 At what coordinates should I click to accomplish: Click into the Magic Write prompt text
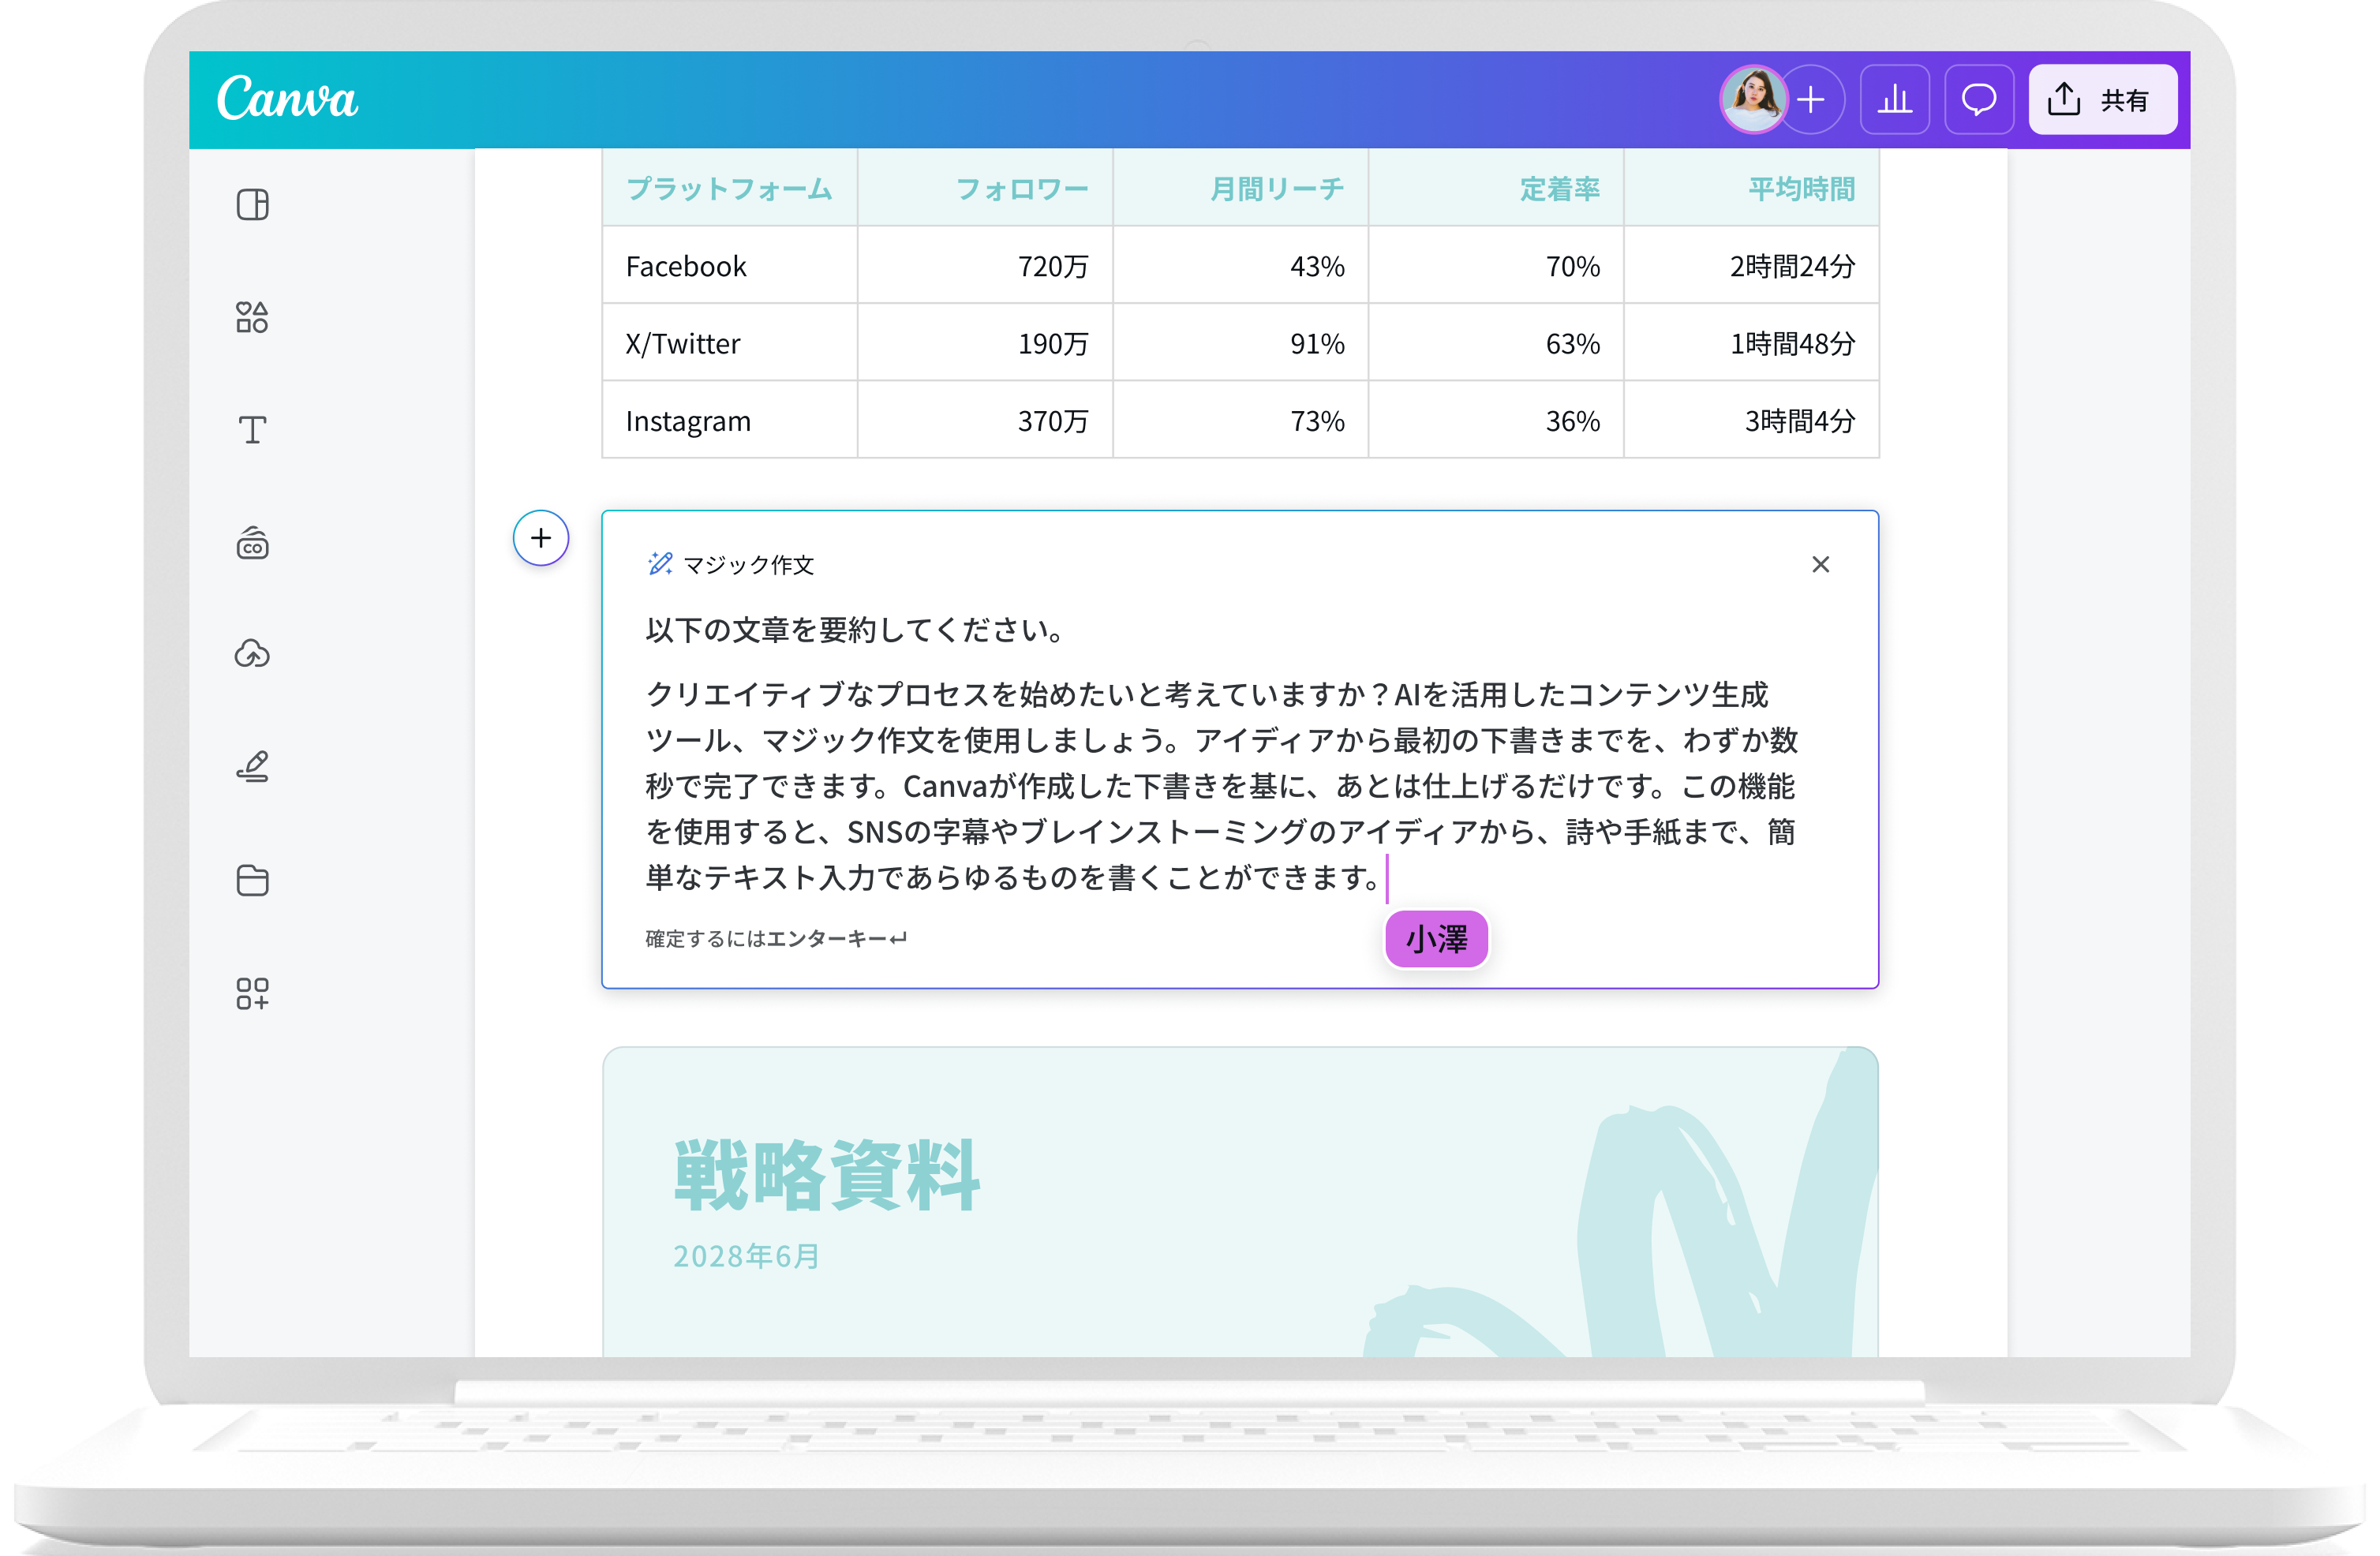[x=1221, y=785]
